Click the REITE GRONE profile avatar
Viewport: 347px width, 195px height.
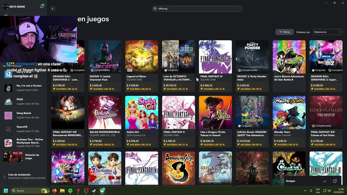click(5, 6)
